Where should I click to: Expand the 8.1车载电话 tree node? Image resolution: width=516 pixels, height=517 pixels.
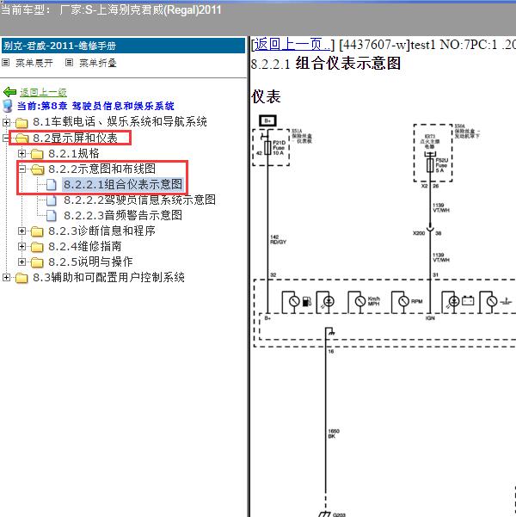tap(6, 122)
